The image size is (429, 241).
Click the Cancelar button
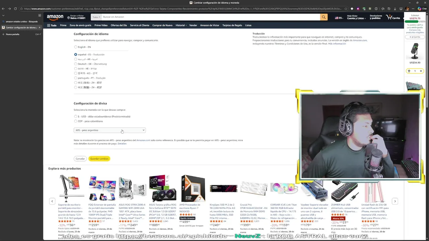(x=80, y=159)
